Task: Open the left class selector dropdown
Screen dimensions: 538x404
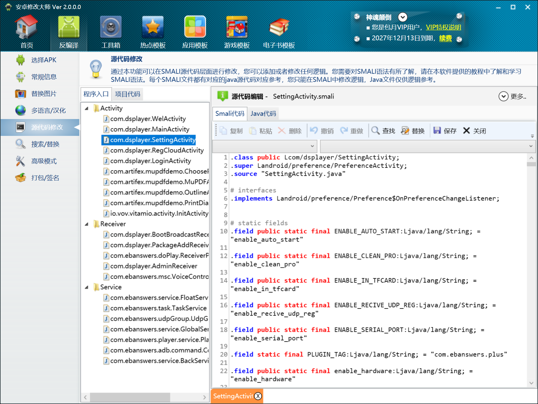Action: (312, 146)
